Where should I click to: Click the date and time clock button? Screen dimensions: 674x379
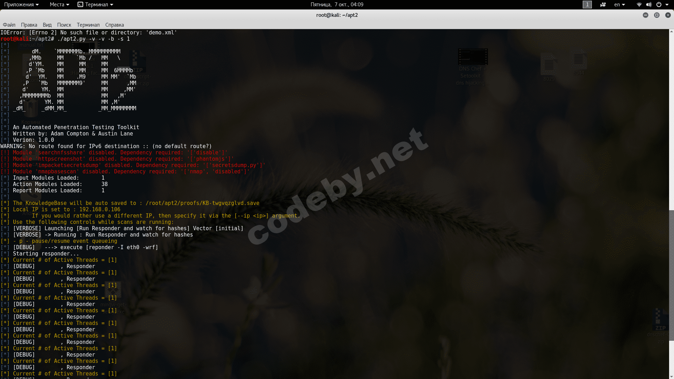coord(337,5)
